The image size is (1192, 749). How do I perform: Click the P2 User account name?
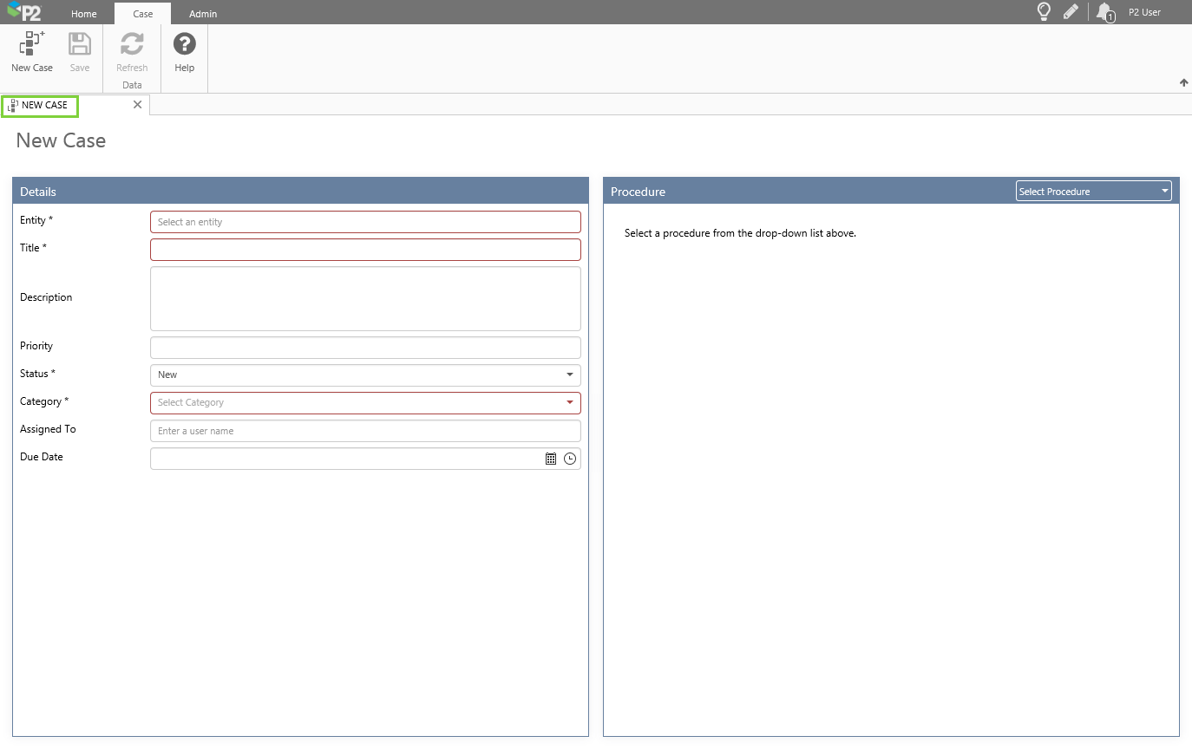point(1144,12)
